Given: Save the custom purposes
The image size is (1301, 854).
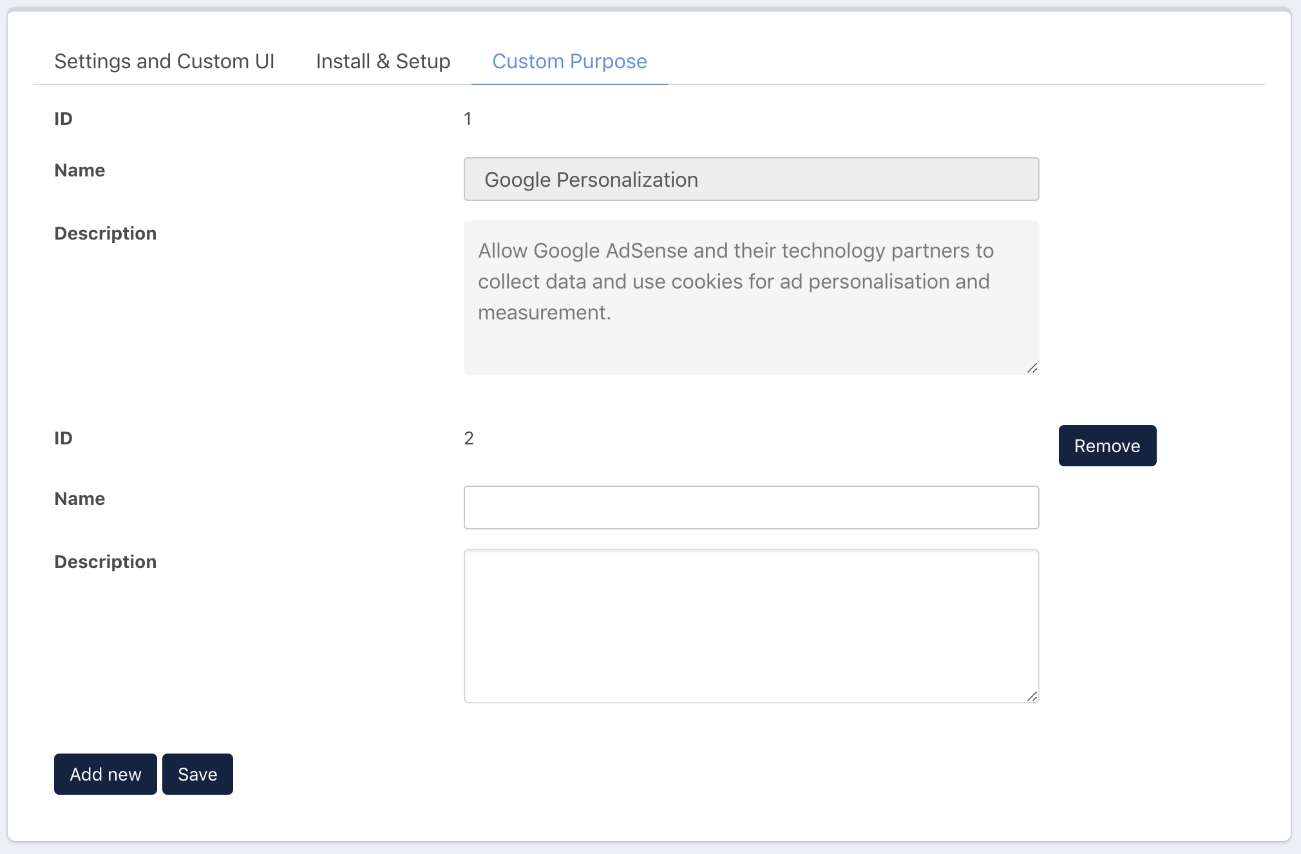Looking at the screenshot, I should (197, 774).
